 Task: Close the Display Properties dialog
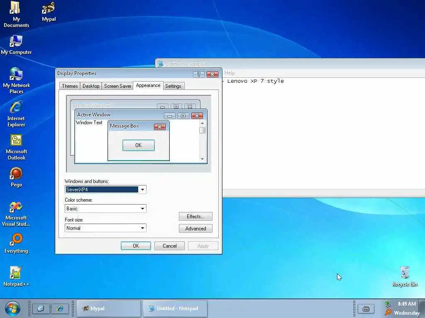coord(212,74)
